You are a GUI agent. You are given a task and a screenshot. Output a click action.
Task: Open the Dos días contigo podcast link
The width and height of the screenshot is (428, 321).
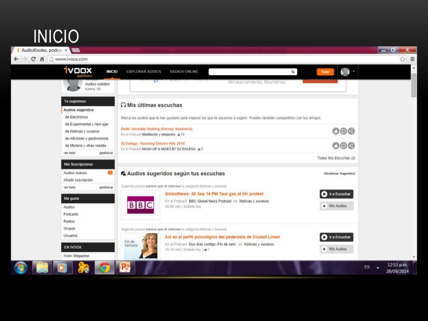coord(212,244)
